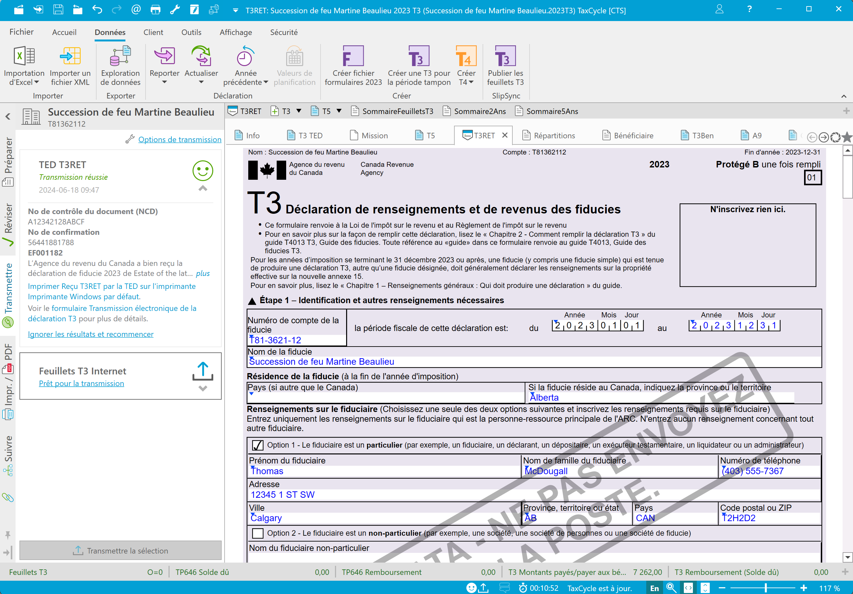
Task: Open the Créer T4 dropdown arrow
Action: pyautogui.click(x=471, y=82)
